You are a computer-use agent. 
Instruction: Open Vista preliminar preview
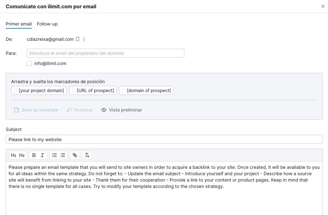(x=122, y=110)
